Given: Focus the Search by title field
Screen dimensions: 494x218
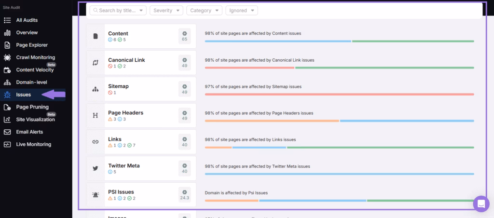Looking at the screenshot, I should (x=118, y=10).
